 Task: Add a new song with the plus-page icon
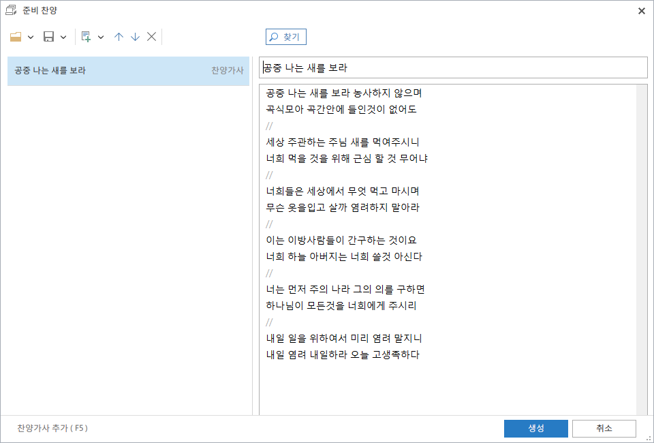pyautogui.click(x=86, y=37)
